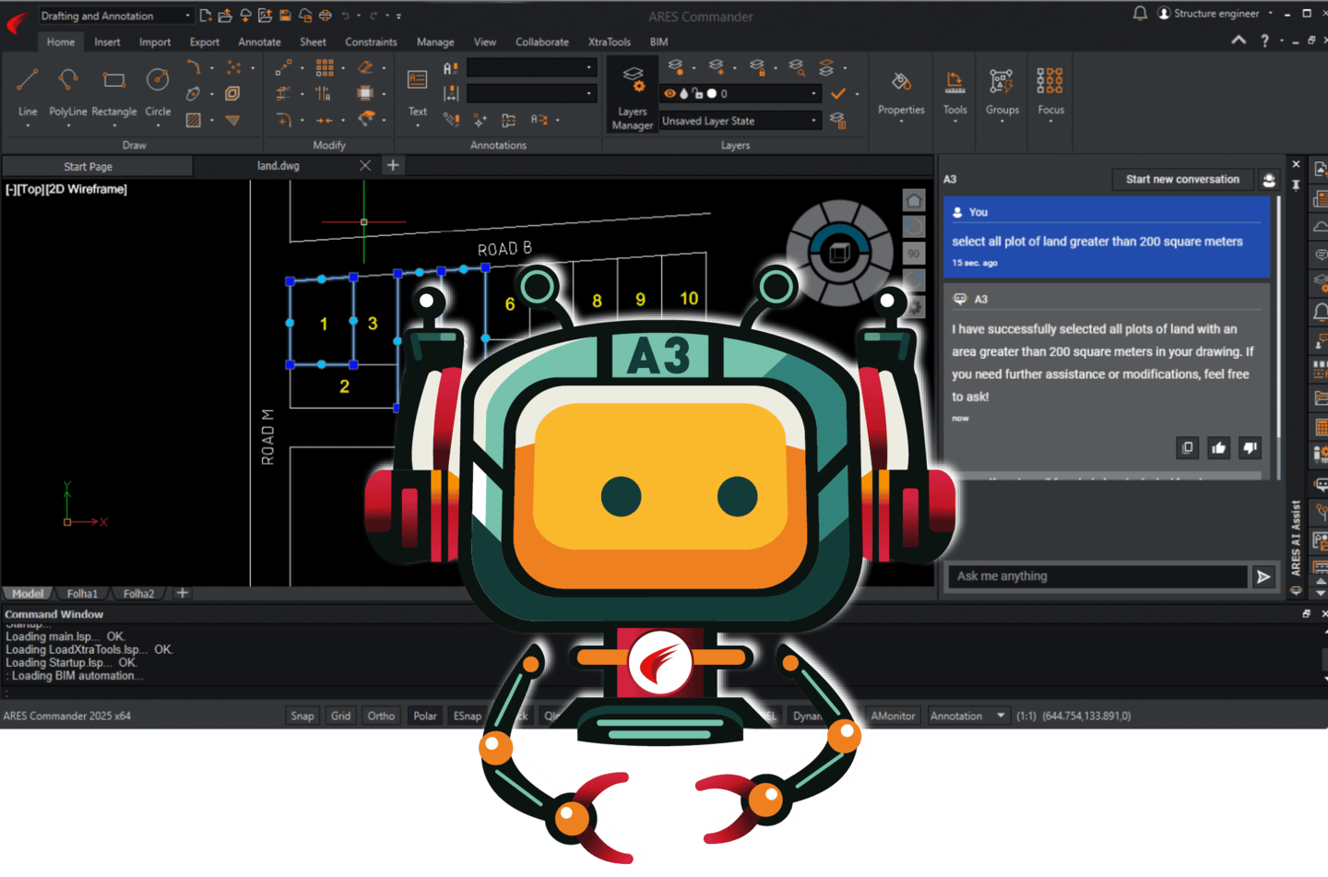
Task: Switch to the XtraTools ribbon tab
Action: [x=610, y=41]
